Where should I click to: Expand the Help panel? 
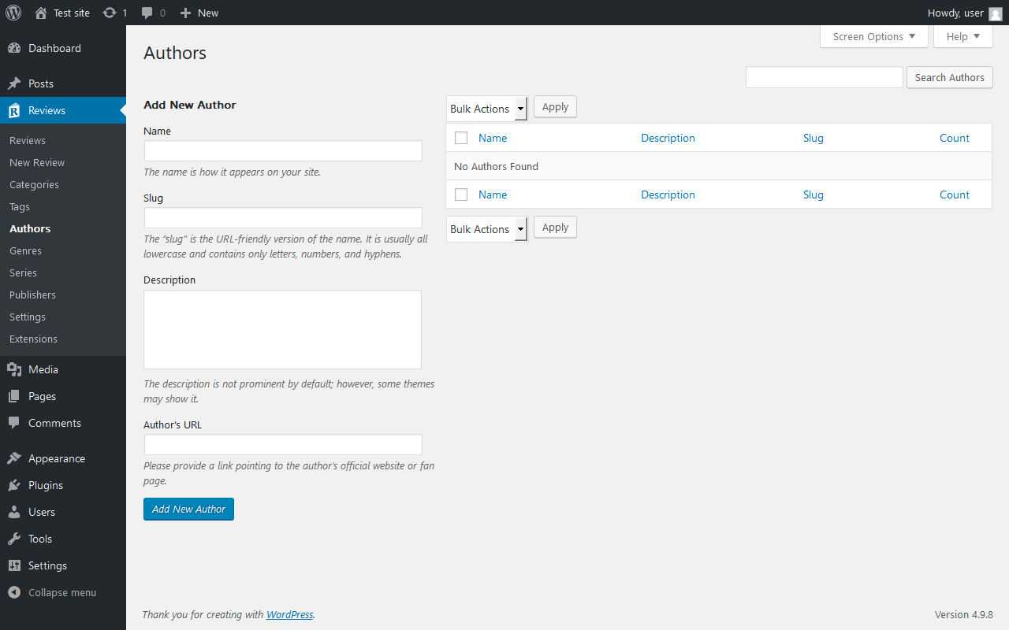(962, 36)
